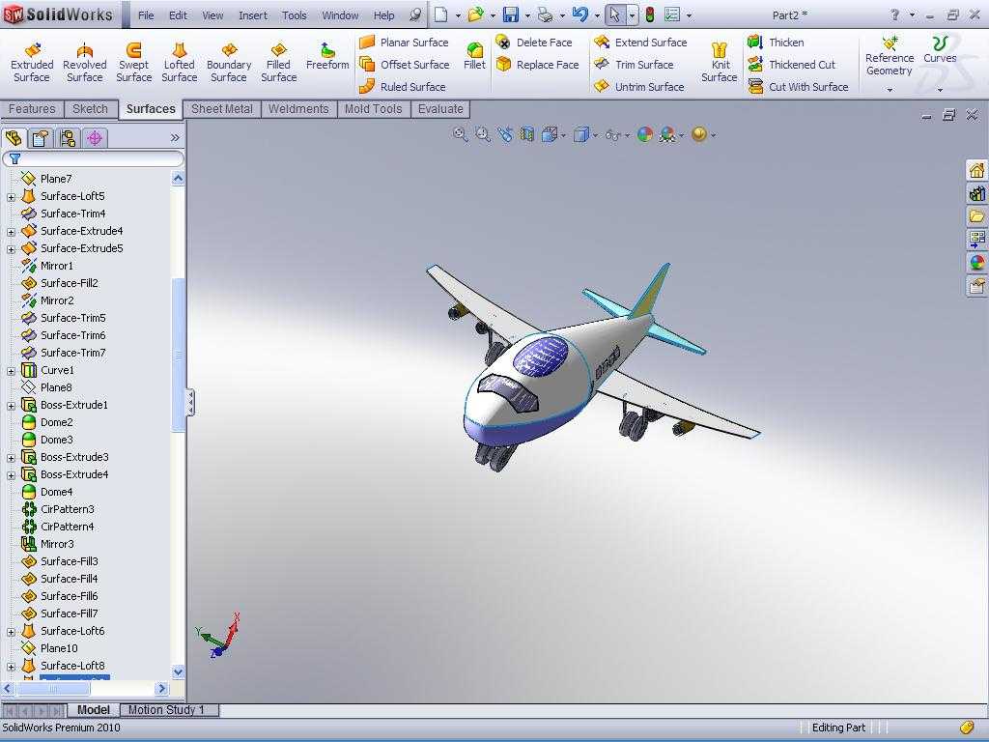Switch to the Evaluate tab
Image resolution: width=989 pixels, height=742 pixels.
pyautogui.click(x=440, y=109)
